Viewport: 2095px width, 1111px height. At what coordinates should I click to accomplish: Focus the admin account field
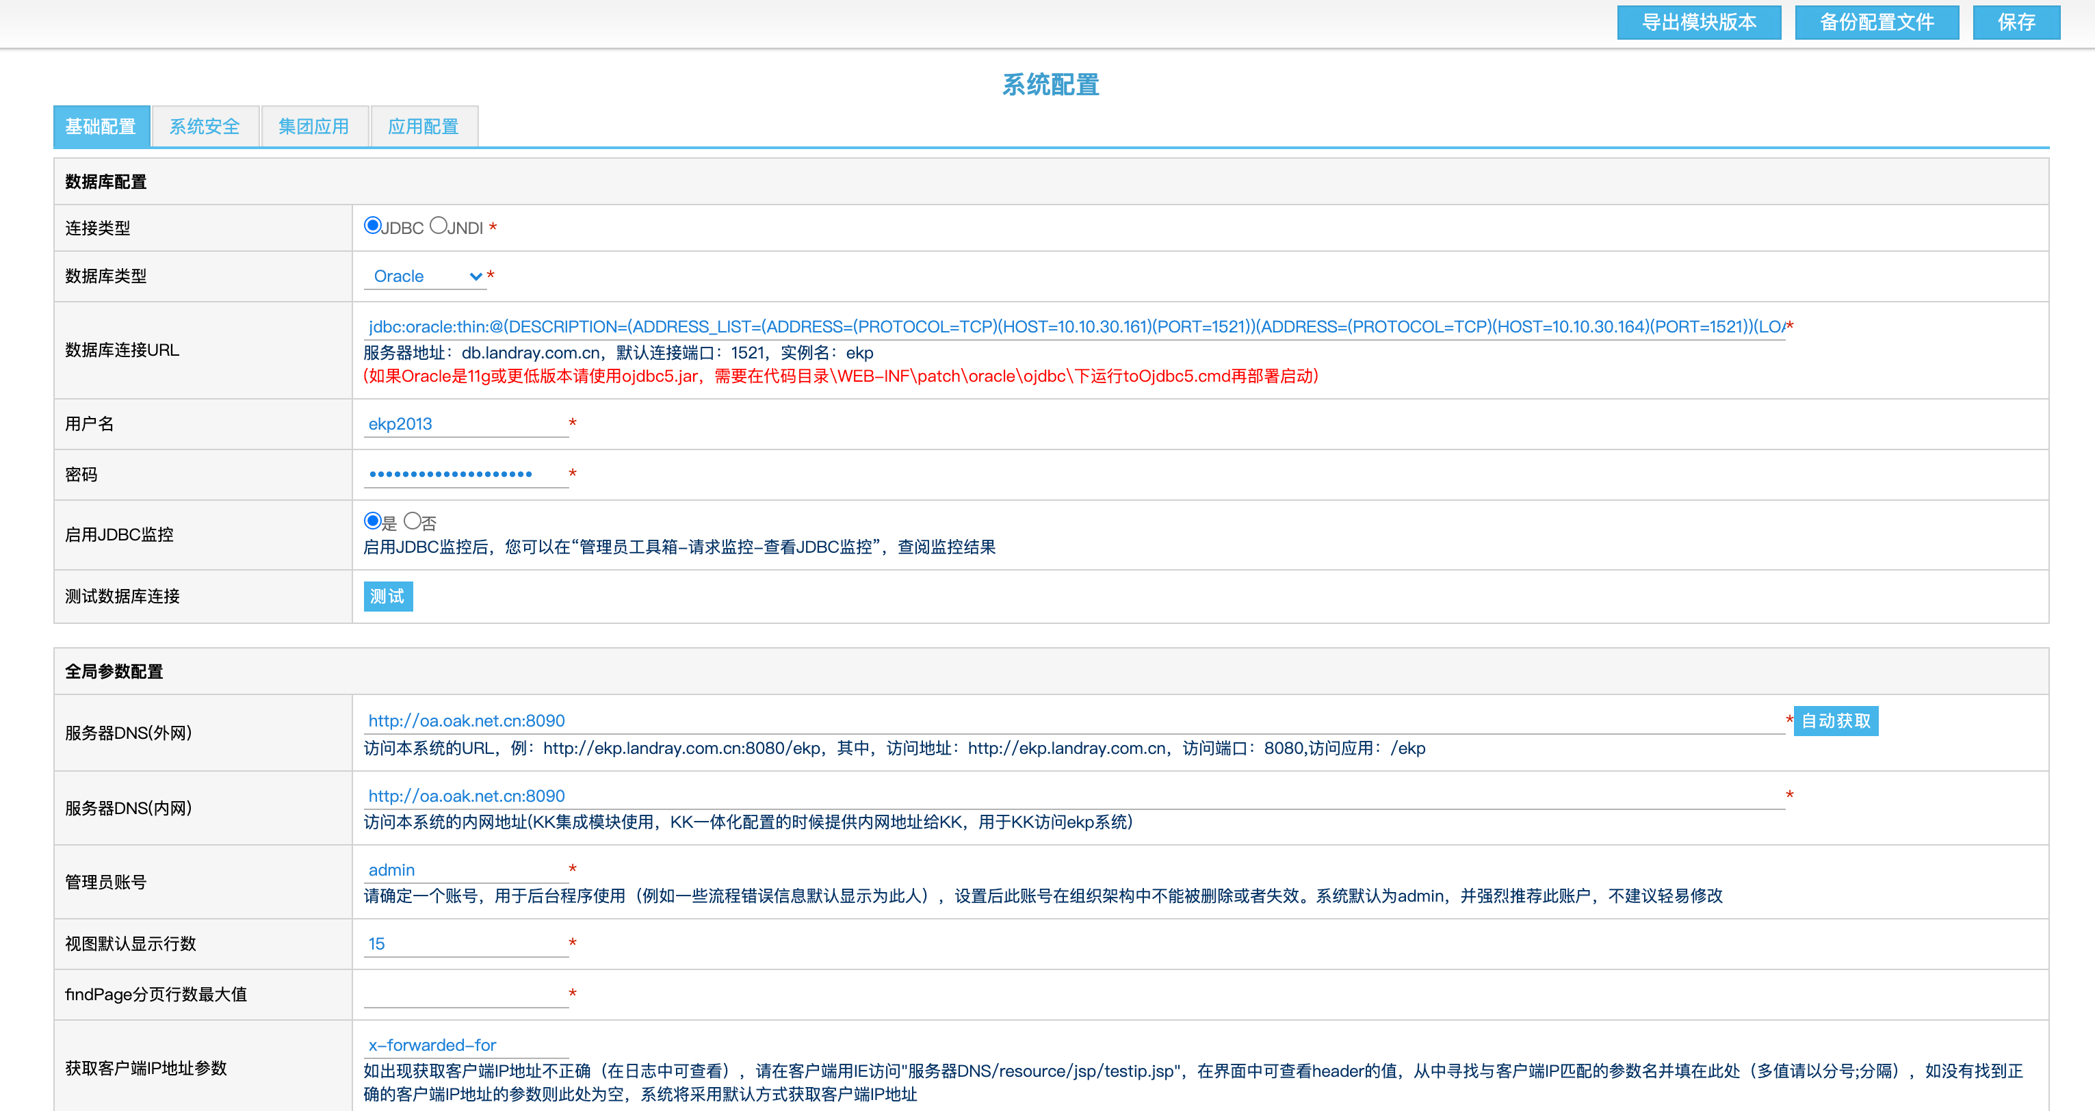466,870
